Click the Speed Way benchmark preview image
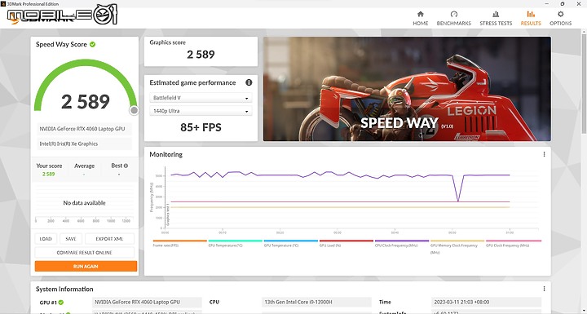Viewport: 587px width, 314px height. tap(407, 89)
